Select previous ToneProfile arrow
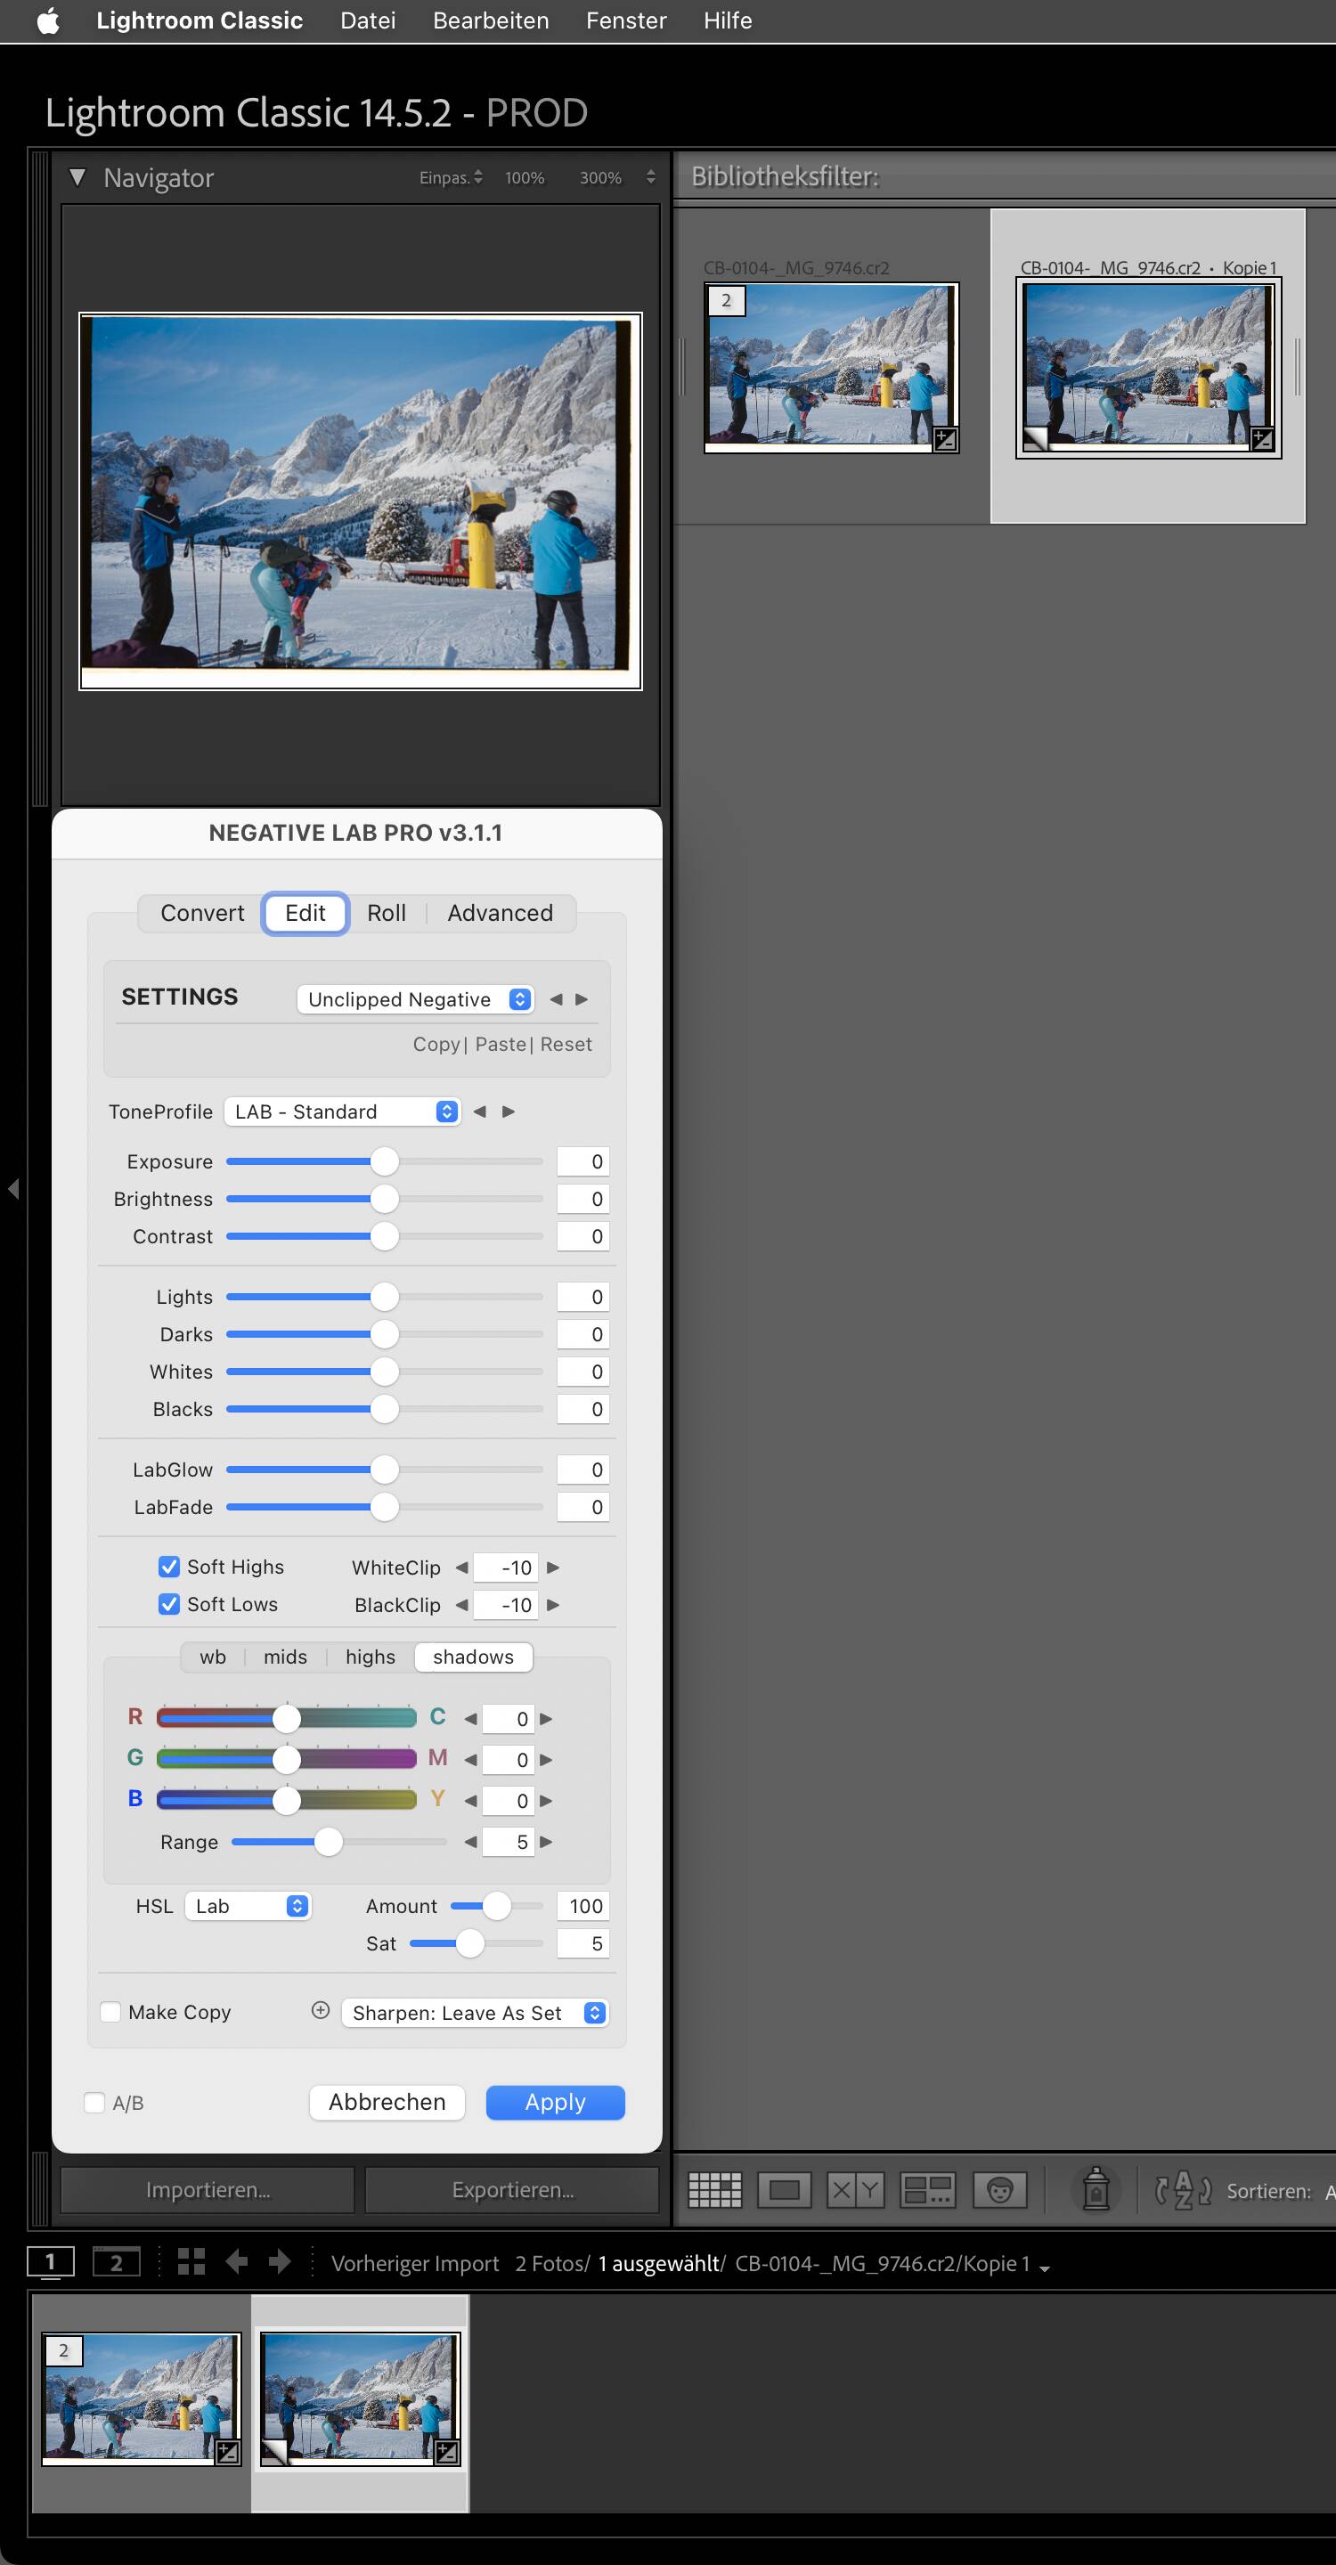Screen dimensions: 1336x2565 pyautogui.click(x=480, y=1111)
